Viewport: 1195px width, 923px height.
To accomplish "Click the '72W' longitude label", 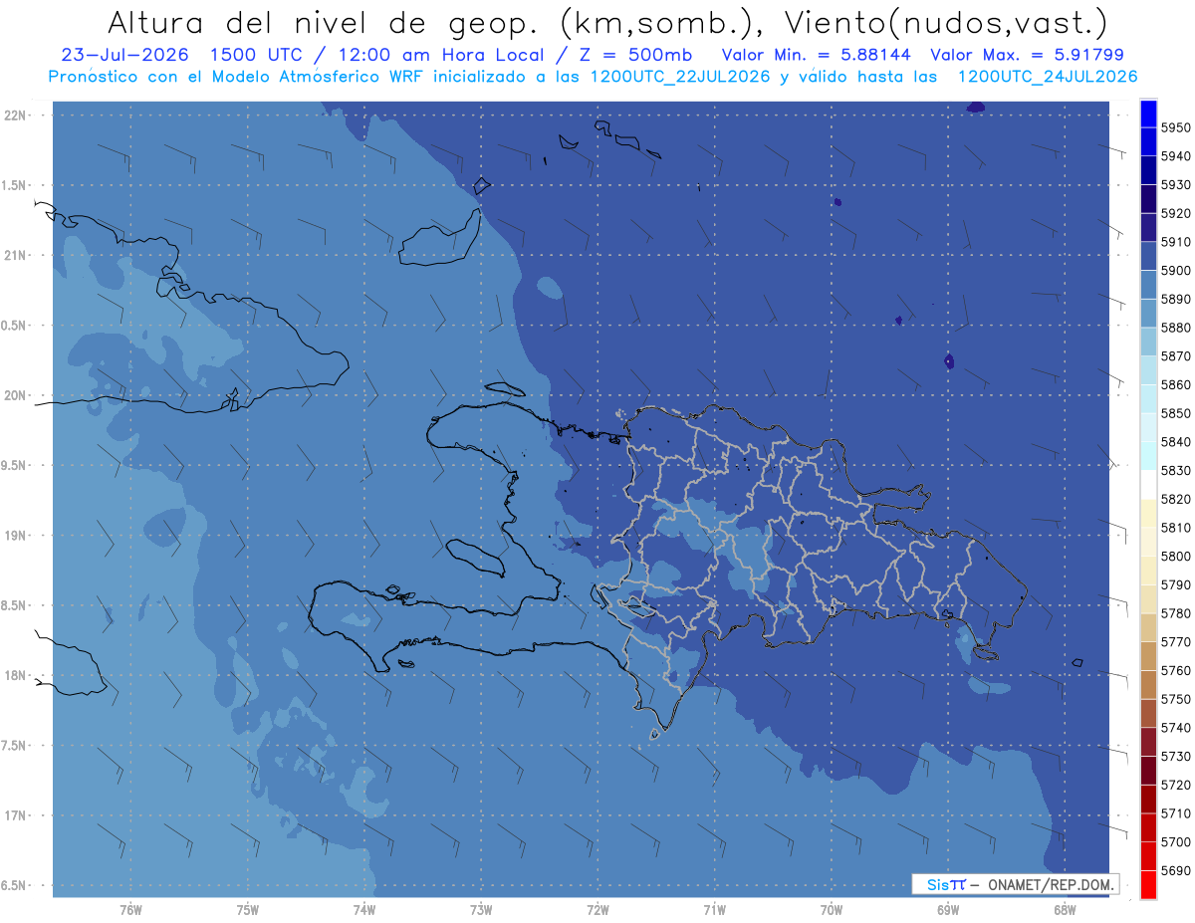I will (597, 910).
